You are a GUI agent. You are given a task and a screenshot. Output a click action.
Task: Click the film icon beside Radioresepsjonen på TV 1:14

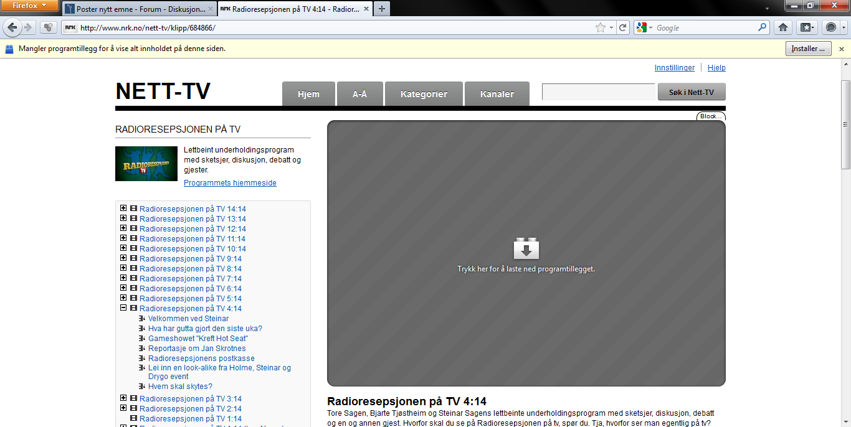point(133,418)
